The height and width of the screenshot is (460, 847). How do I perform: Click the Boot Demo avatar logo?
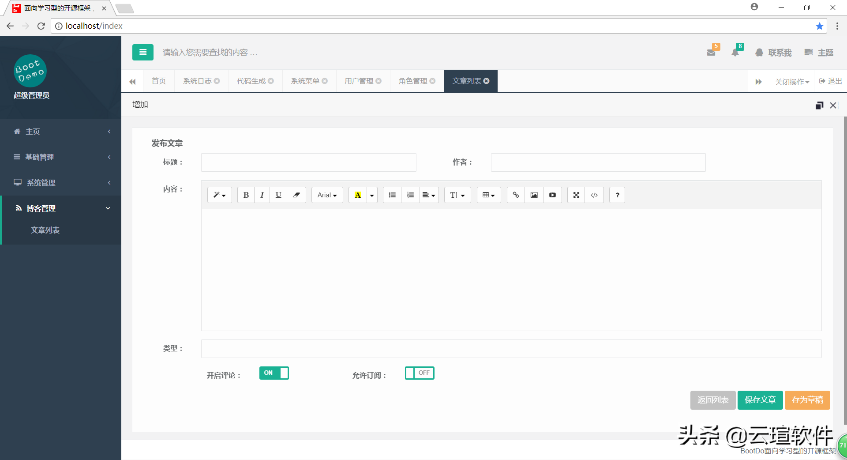[x=30, y=71]
